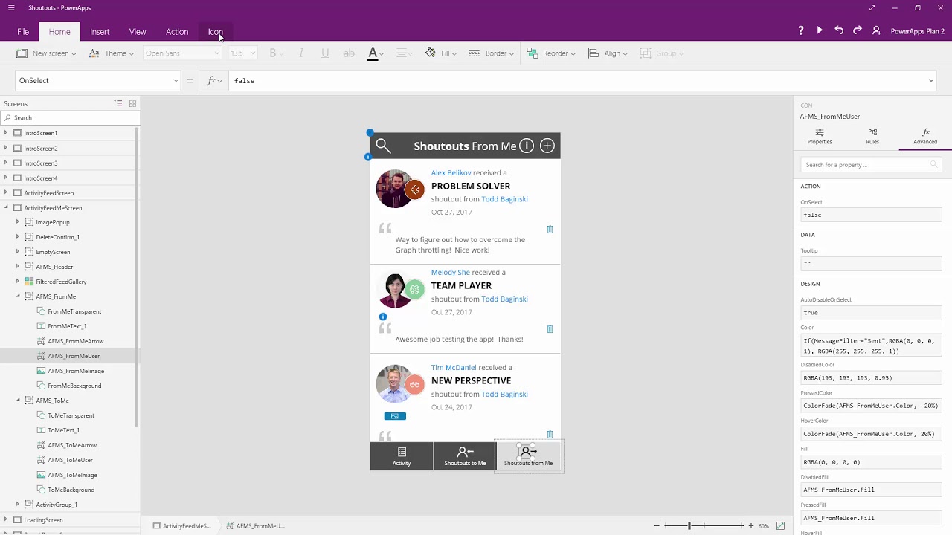This screenshot has width=952, height=535.
Task: Open the fx function dropdown
Action: coord(214,80)
